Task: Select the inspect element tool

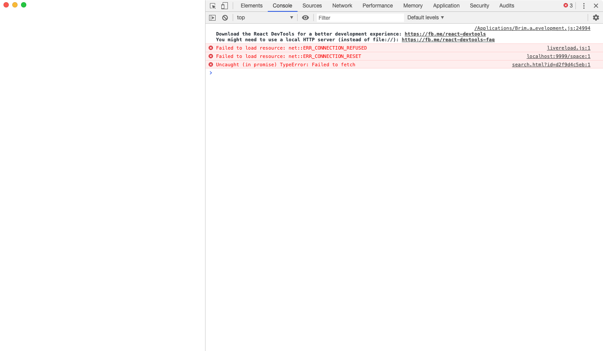Action: 213,6
